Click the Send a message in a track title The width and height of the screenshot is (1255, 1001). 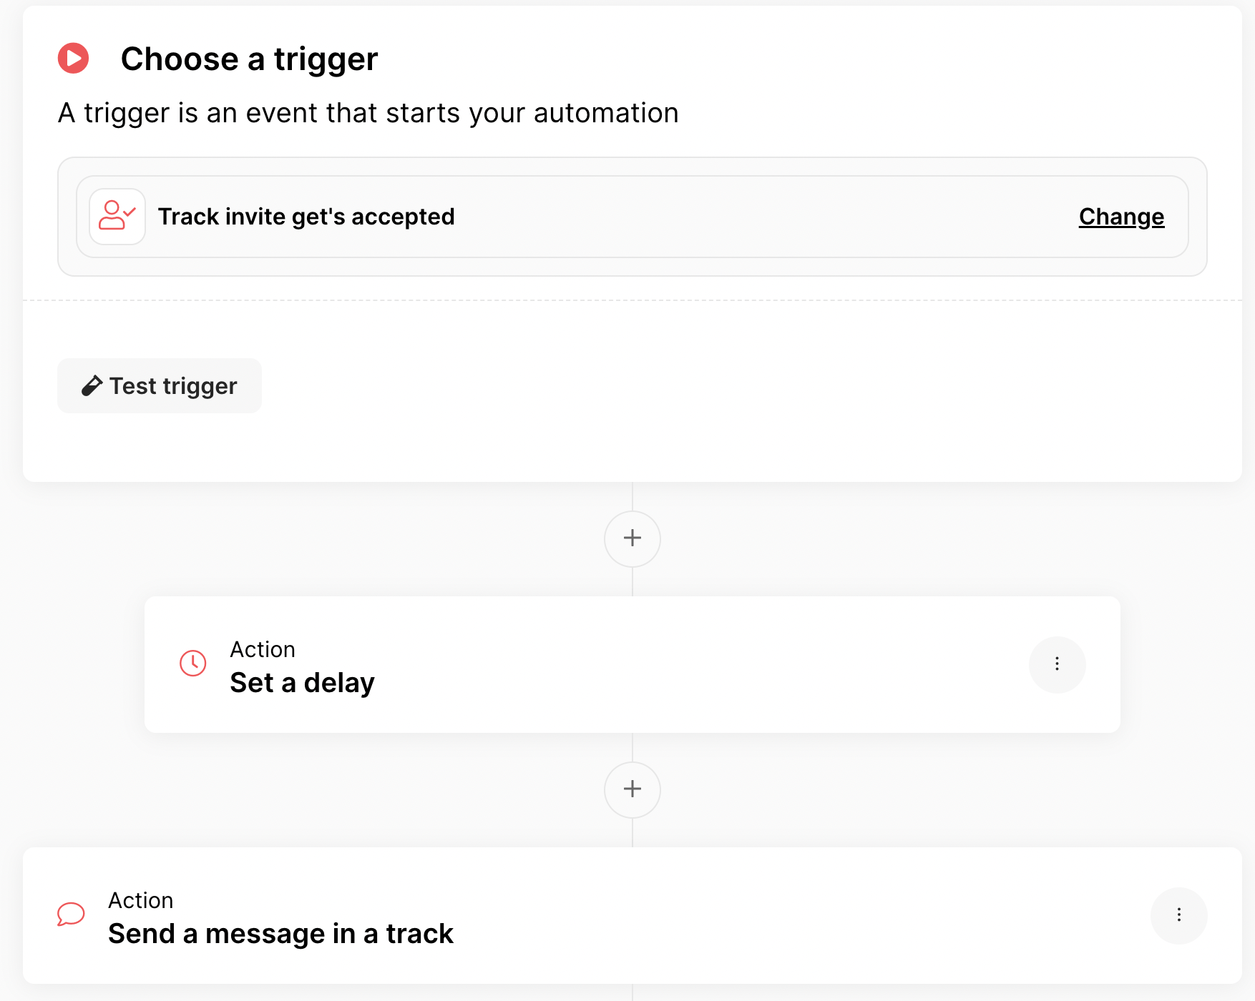tap(280, 934)
